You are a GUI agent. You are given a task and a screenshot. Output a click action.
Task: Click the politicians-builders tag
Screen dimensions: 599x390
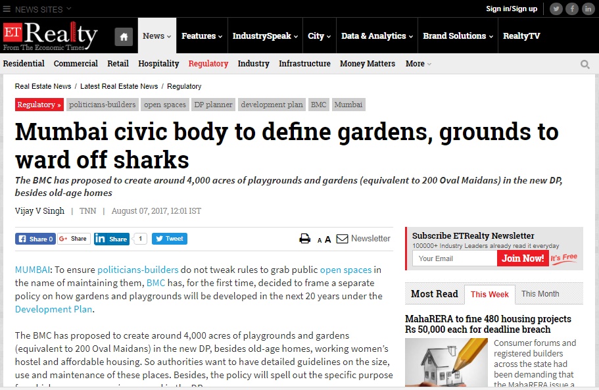[103, 105]
